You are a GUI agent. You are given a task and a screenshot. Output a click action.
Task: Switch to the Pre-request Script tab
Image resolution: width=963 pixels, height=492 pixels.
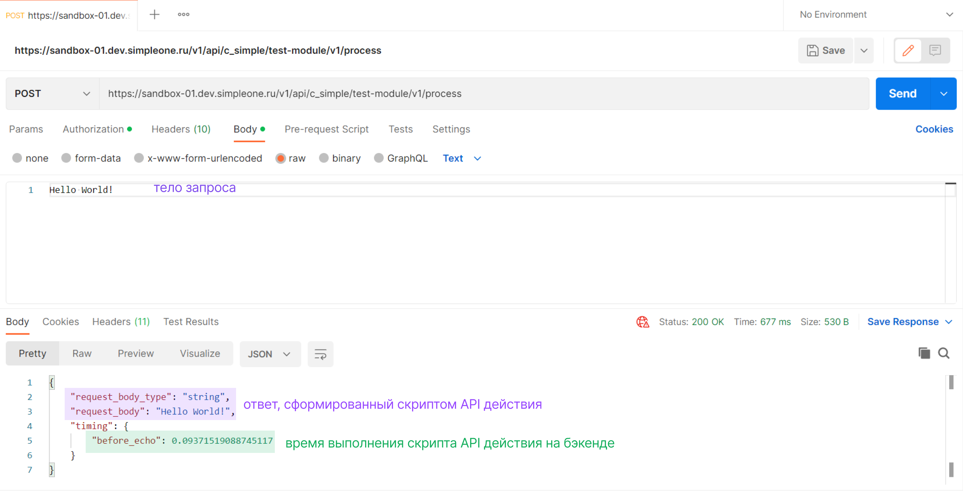point(326,129)
